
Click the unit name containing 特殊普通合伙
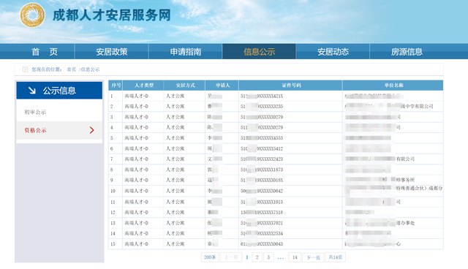click(394, 188)
